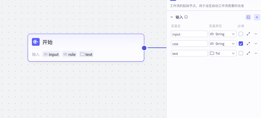This screenshot has height=118, width=261.
Task: Select the text tag in 开始 node
Action: (x=86, y=54)
